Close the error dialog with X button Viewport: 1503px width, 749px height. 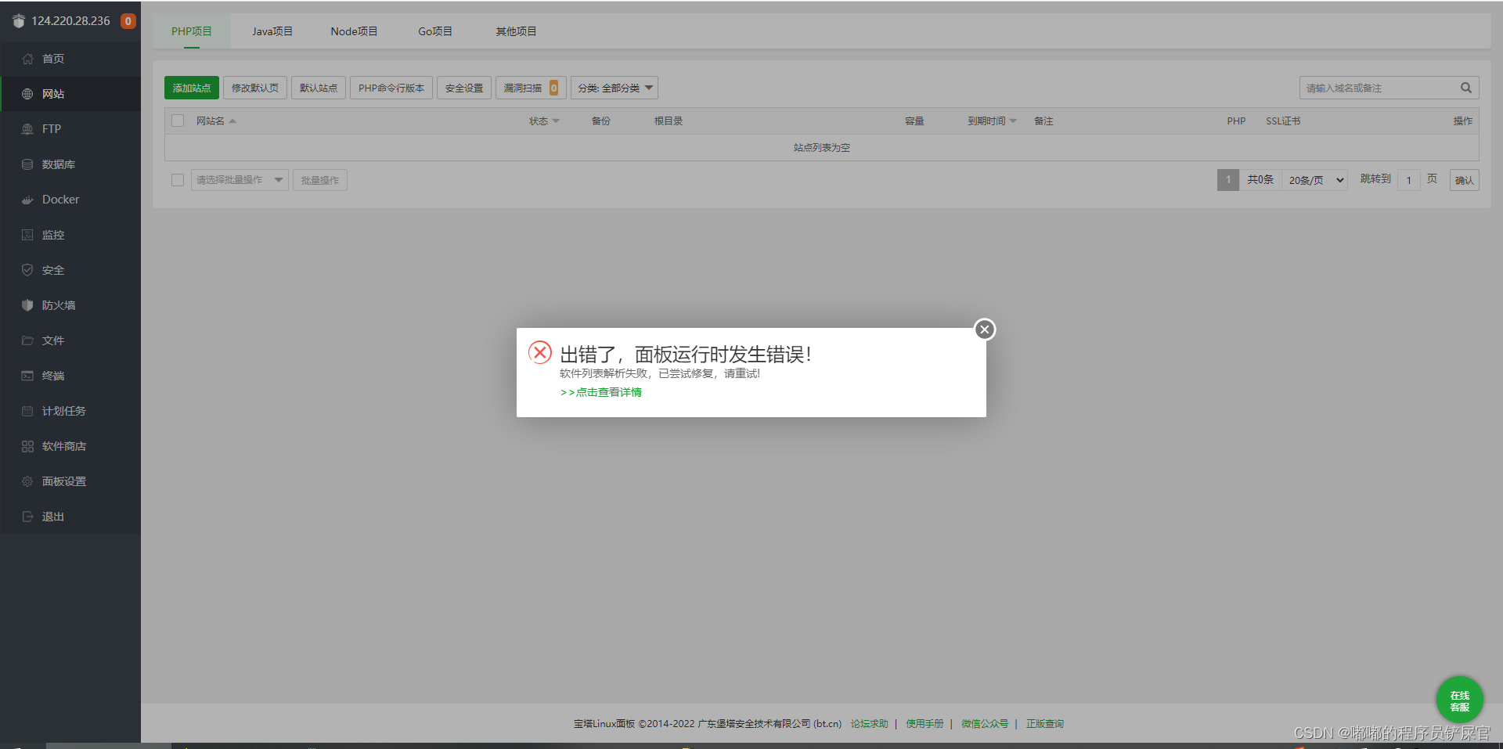tap(985, 329)
